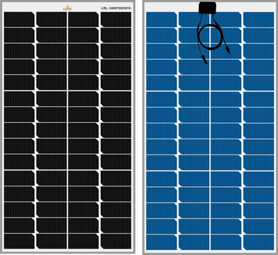Click the black solar panel front image

point(67,127)
